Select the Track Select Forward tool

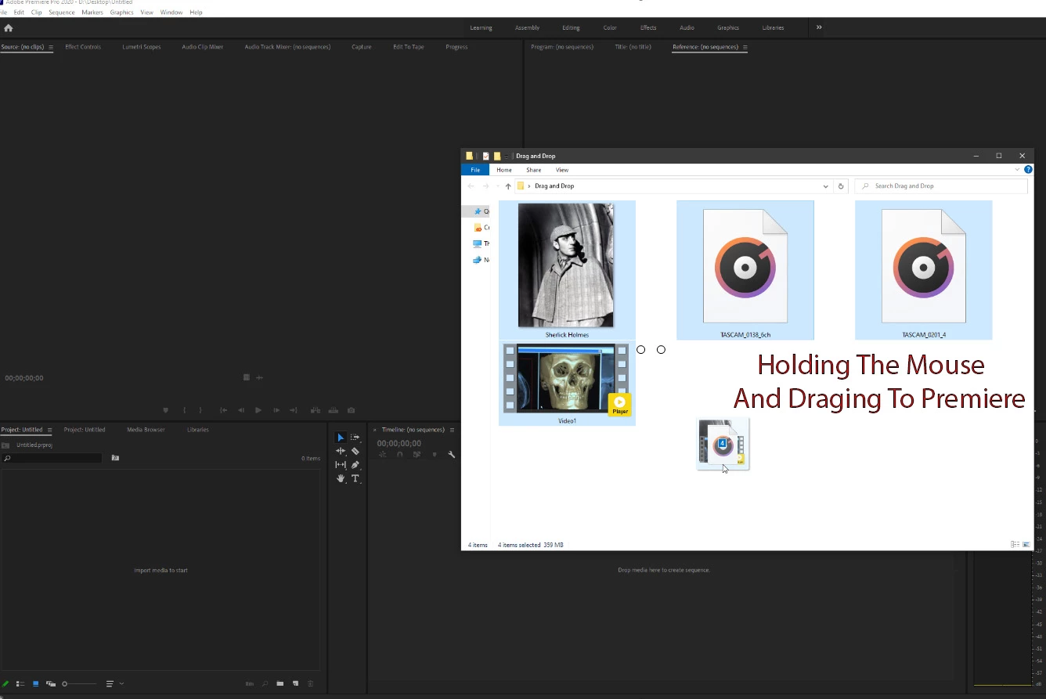click(355, 438)
